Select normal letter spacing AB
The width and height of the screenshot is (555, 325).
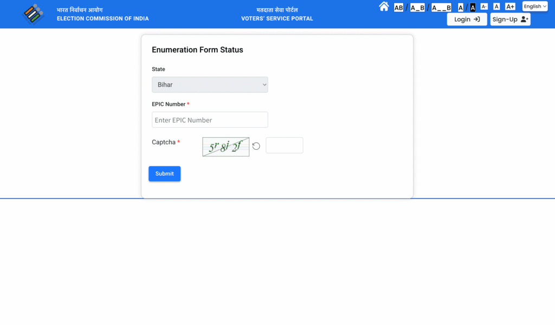pos(398,8)
